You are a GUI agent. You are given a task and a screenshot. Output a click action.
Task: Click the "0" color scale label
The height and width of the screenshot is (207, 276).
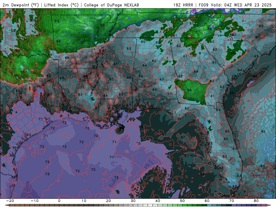point(59,201)
